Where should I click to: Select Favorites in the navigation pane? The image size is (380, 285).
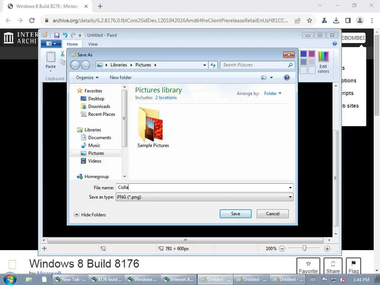click(x=93, y=91)
